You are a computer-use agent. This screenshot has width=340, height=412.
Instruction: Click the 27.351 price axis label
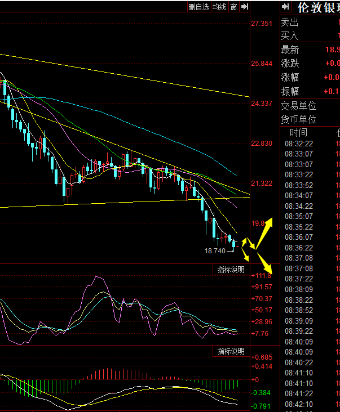pos(262,24)
